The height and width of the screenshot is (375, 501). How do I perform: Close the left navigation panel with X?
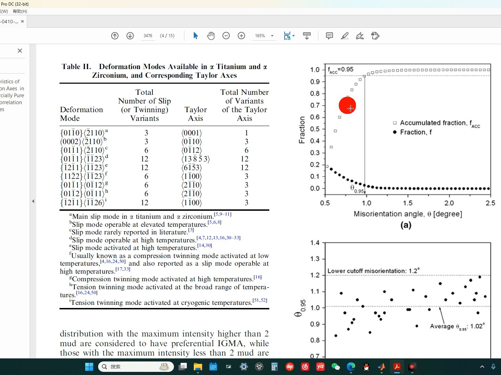(20, 51)
